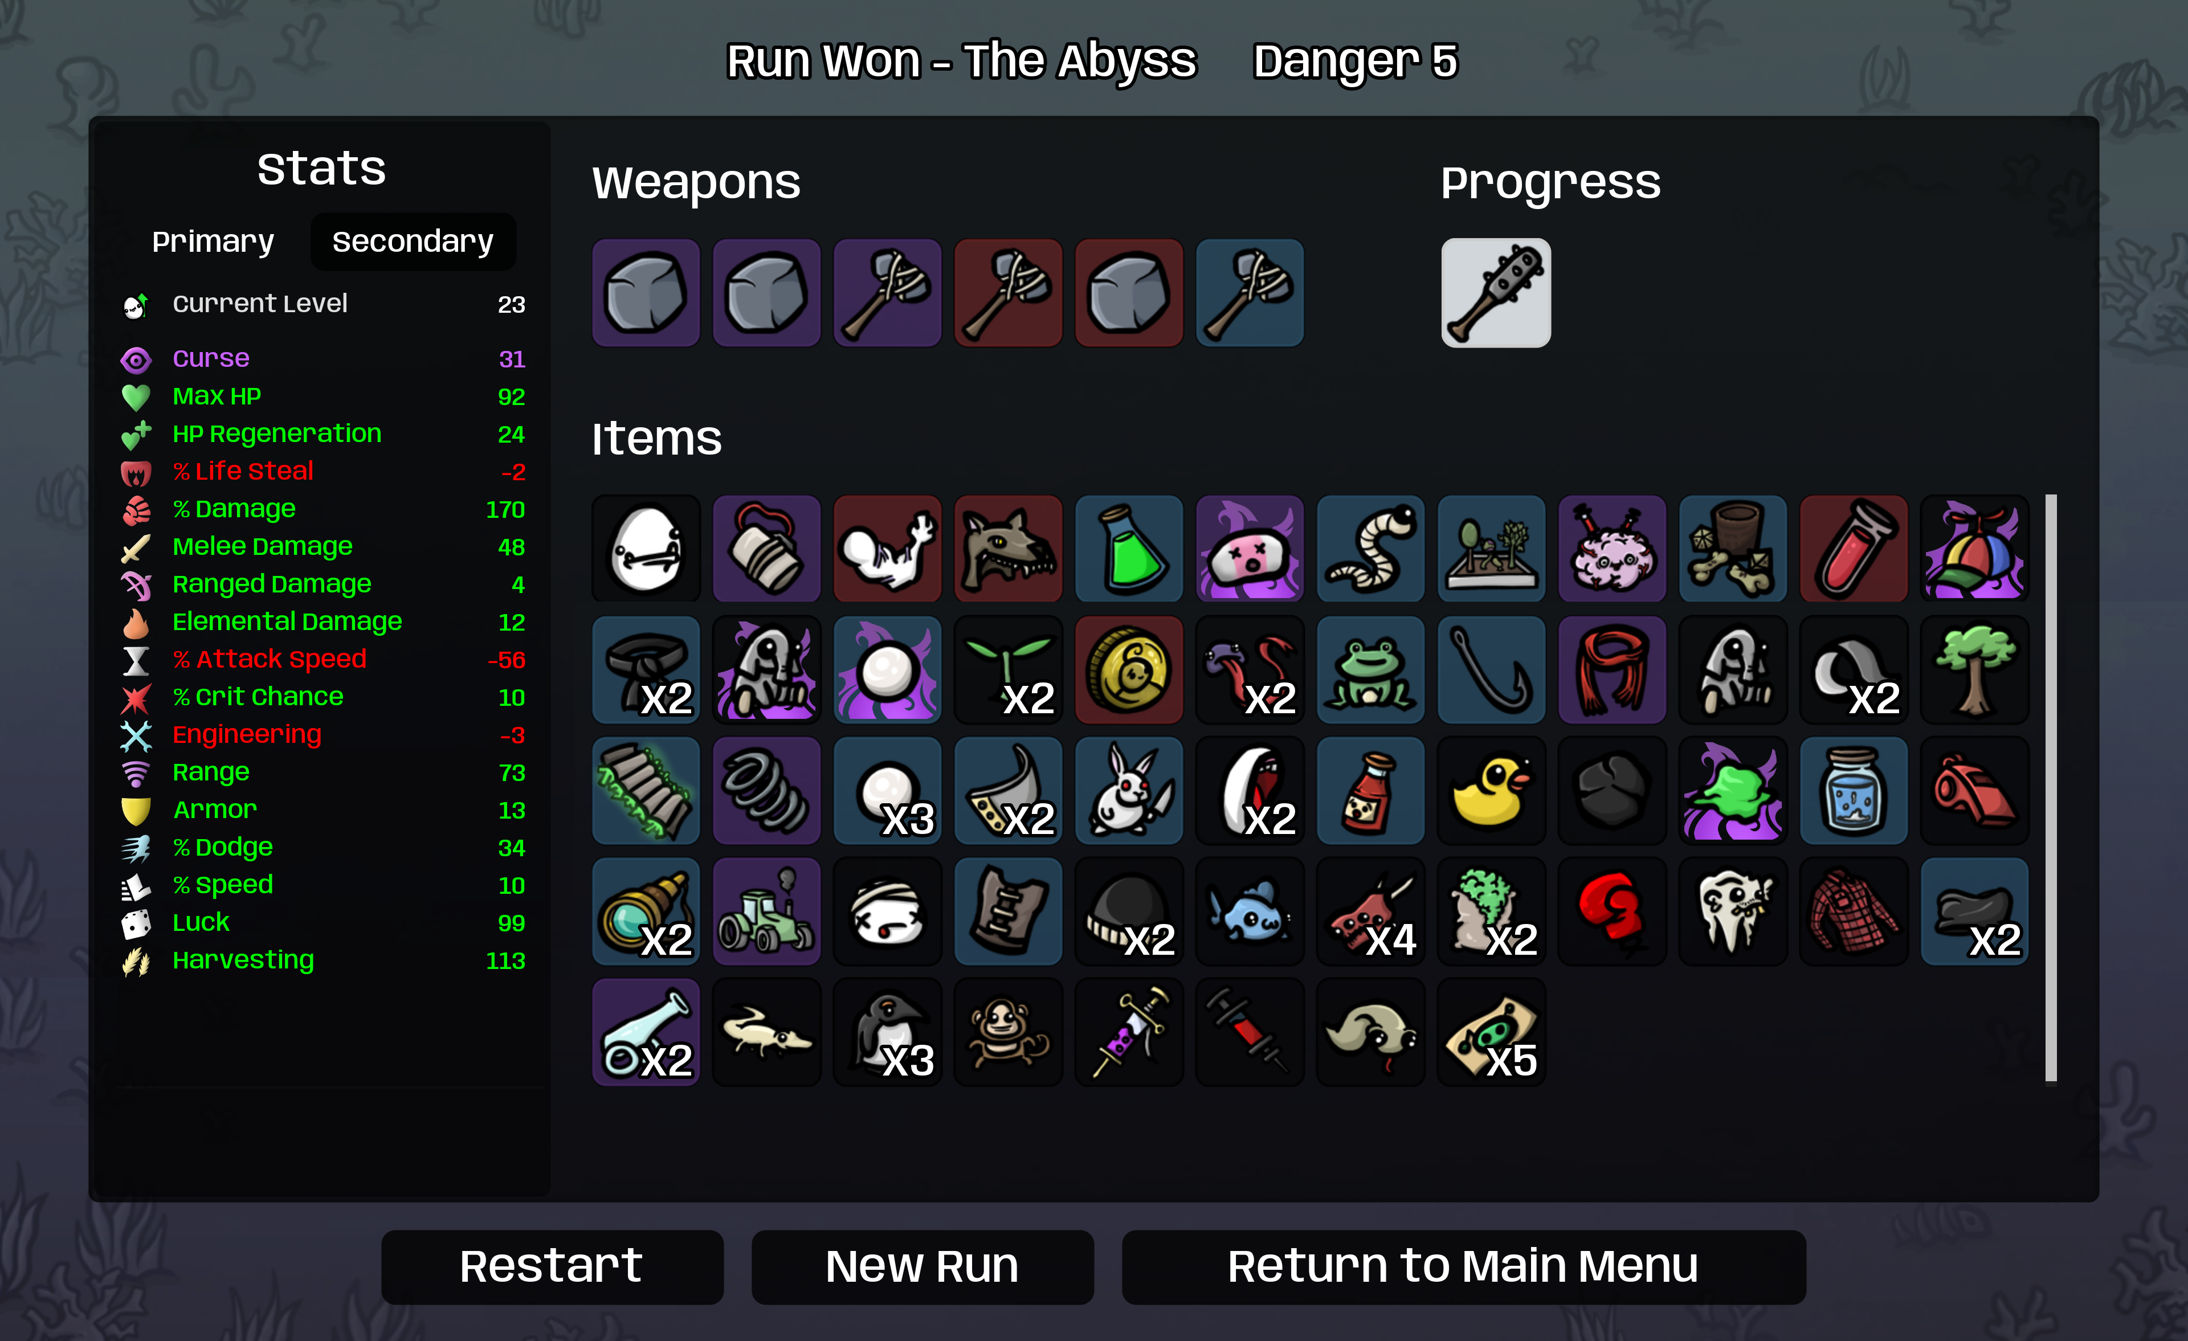Click the tree item icon
Viewport: 2188px width, 1341px height.
tap(1974, 669)
